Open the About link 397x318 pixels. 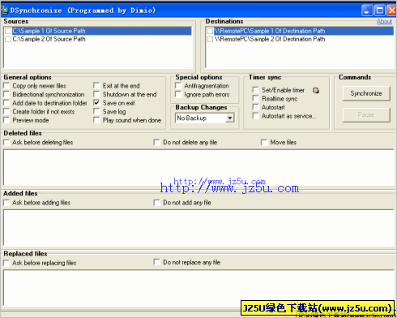[x=384, y=21]
